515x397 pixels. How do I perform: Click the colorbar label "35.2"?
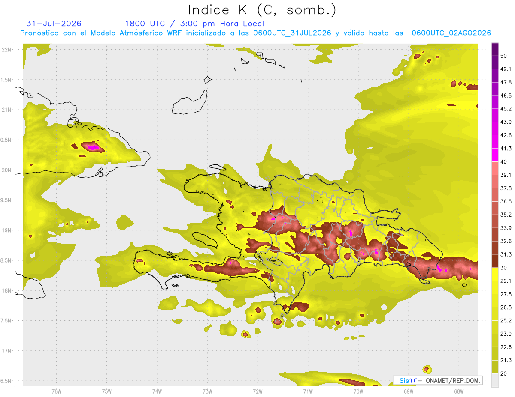[506, 215]
